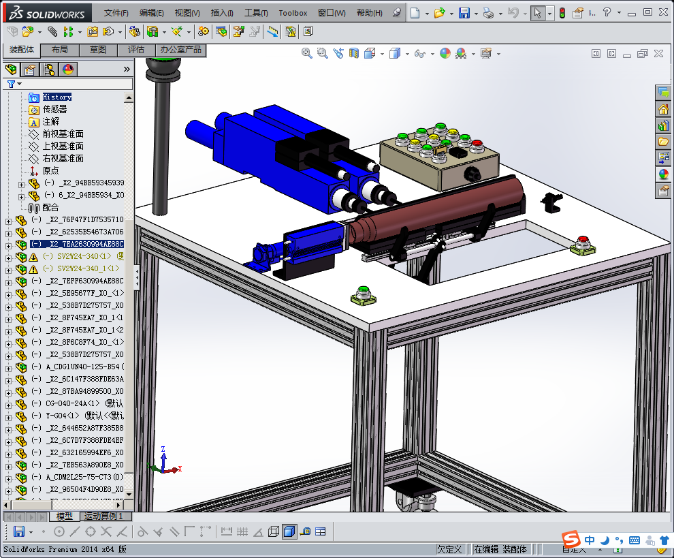
Task: Toggle Wireframe display in the bottom toolbar
Action: pos(274,531)
